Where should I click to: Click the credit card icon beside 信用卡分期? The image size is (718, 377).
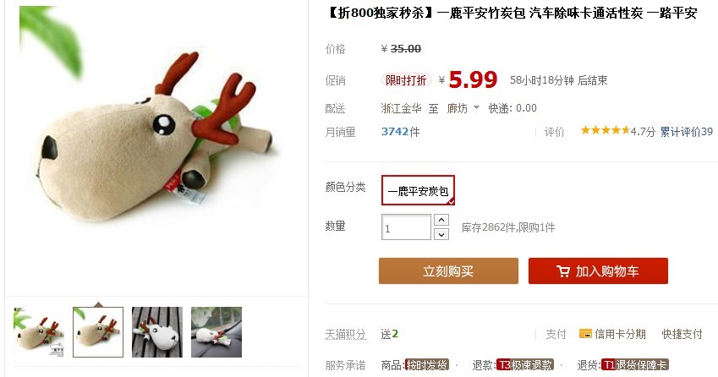point(585,334)
